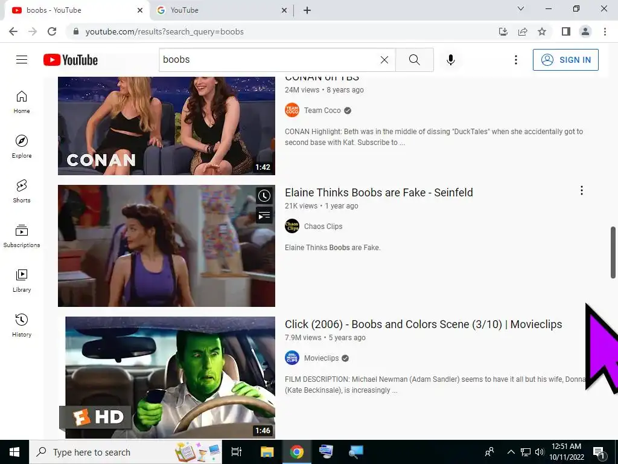Click Add to queue icon on Seinfeld thumbnail

(x=264, y=216)
